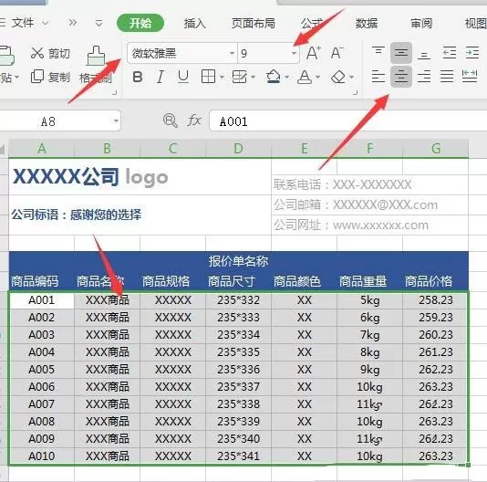Select the 商品颜色 header cell
Viewport: 487px width, 482px height.
pyautogui.click(x=304, y=281)
